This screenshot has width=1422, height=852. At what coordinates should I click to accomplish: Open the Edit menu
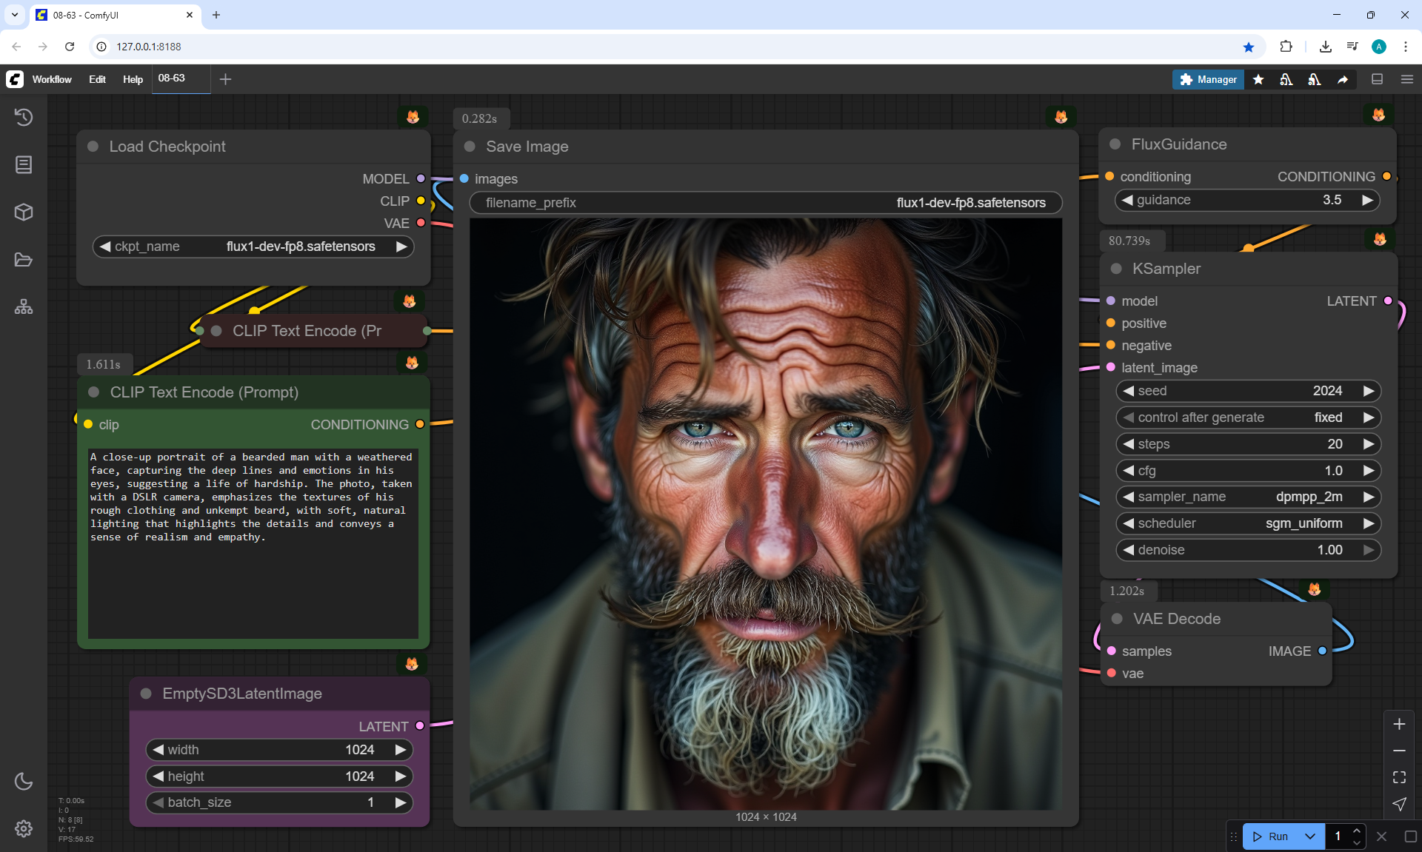[x=97, y=79]
